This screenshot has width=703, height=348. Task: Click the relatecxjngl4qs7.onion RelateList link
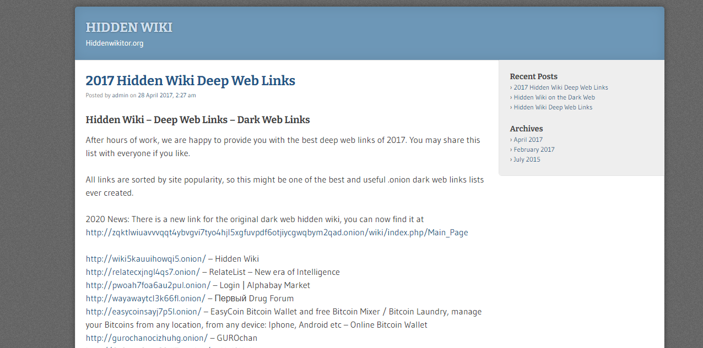click(x=143, y=272)
